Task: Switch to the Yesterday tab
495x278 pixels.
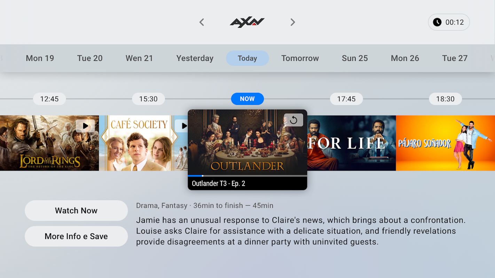Action: pyautogui.click(x=195, y=58)
